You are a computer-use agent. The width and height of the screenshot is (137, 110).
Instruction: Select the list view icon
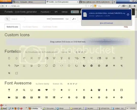[54, 97]
